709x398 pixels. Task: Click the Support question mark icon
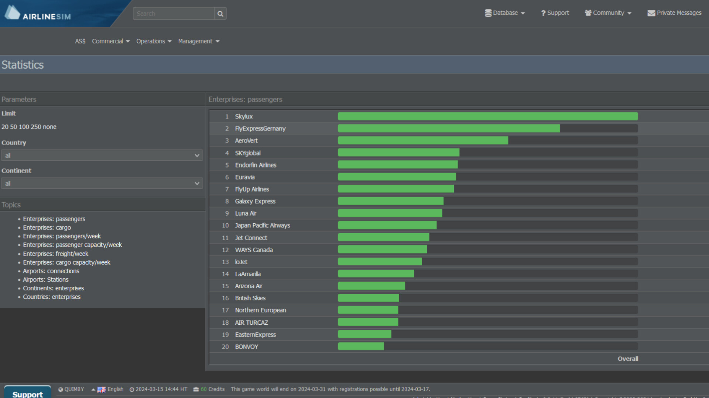tap(543, 13)
